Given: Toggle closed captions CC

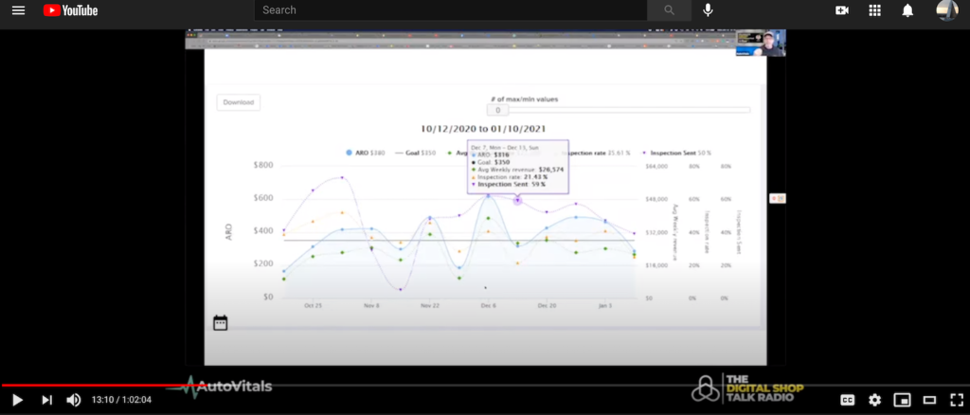Looking at the screenshot, I should pyautogui.click(x=847, y=400).
